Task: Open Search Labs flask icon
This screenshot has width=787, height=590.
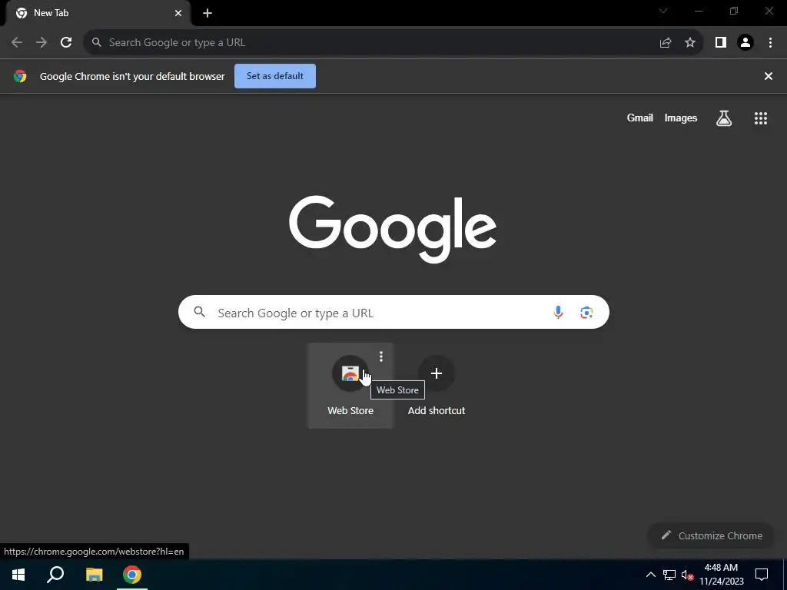Action: (724, 118)
